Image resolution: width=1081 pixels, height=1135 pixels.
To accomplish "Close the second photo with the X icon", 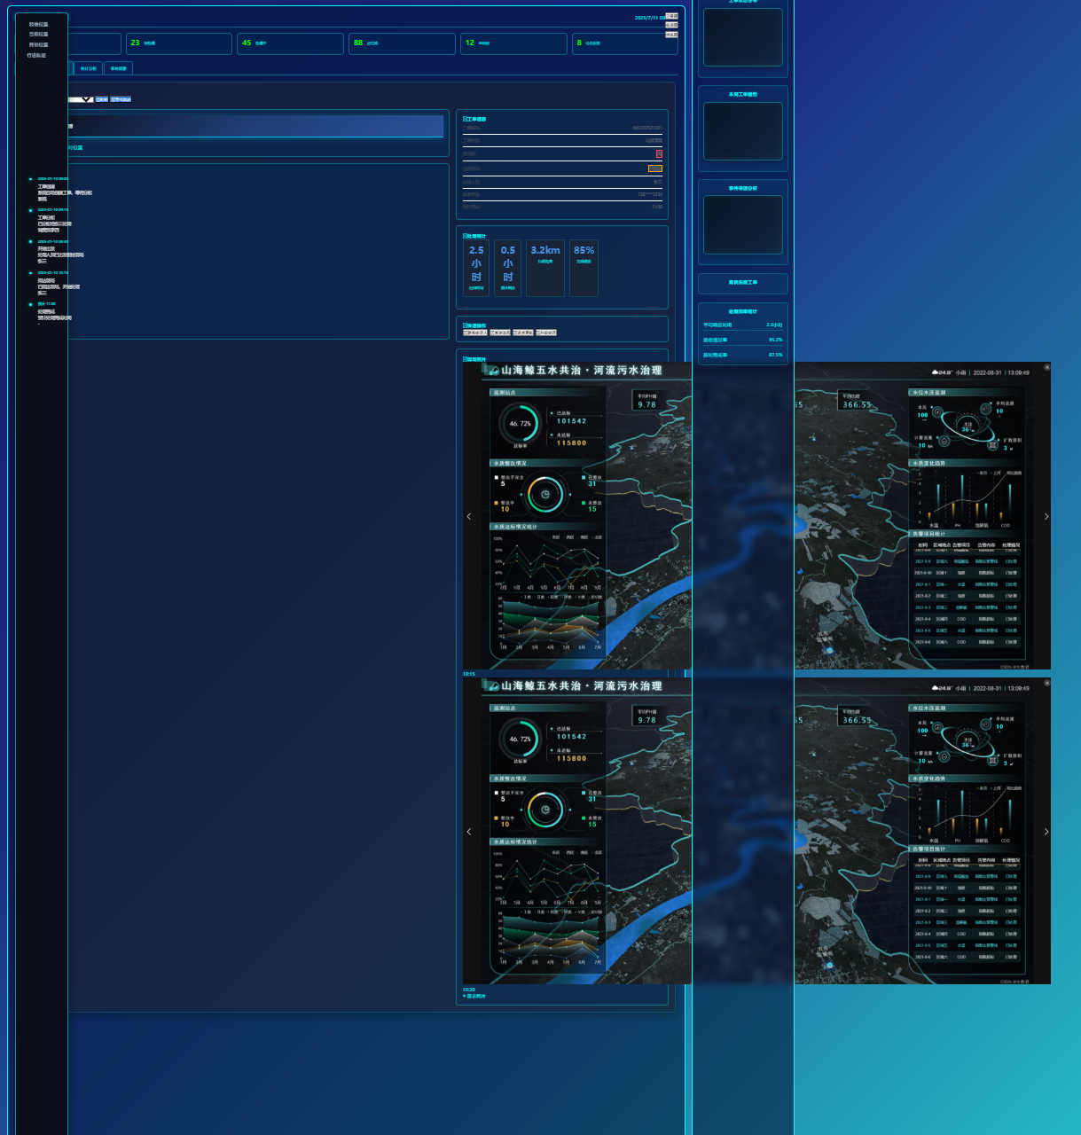I will (x=1046, y=683).
